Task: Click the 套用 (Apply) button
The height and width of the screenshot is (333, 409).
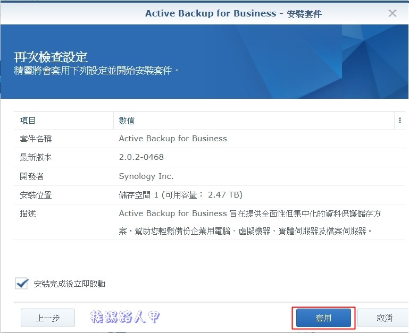Action: tap(323, 318)
